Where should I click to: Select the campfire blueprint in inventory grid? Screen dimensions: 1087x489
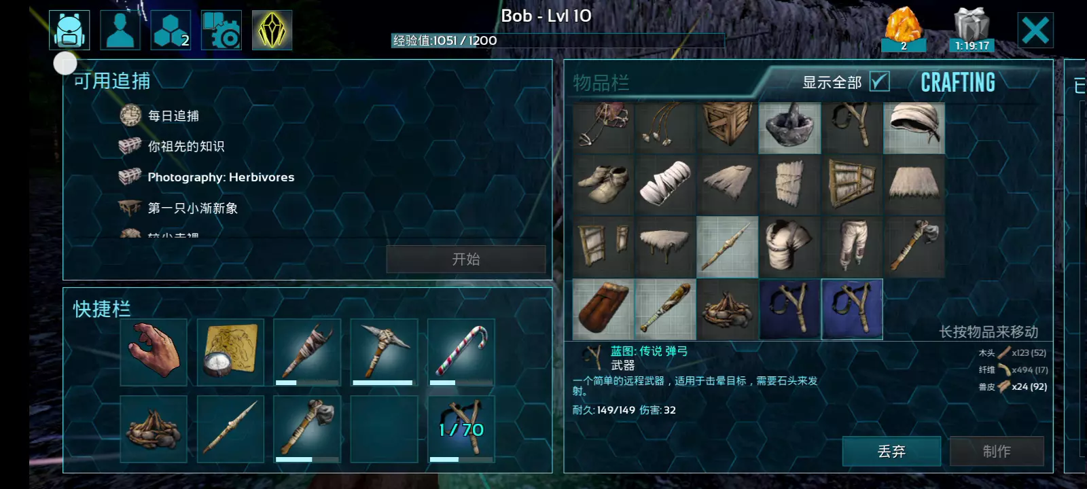[727, 310]
